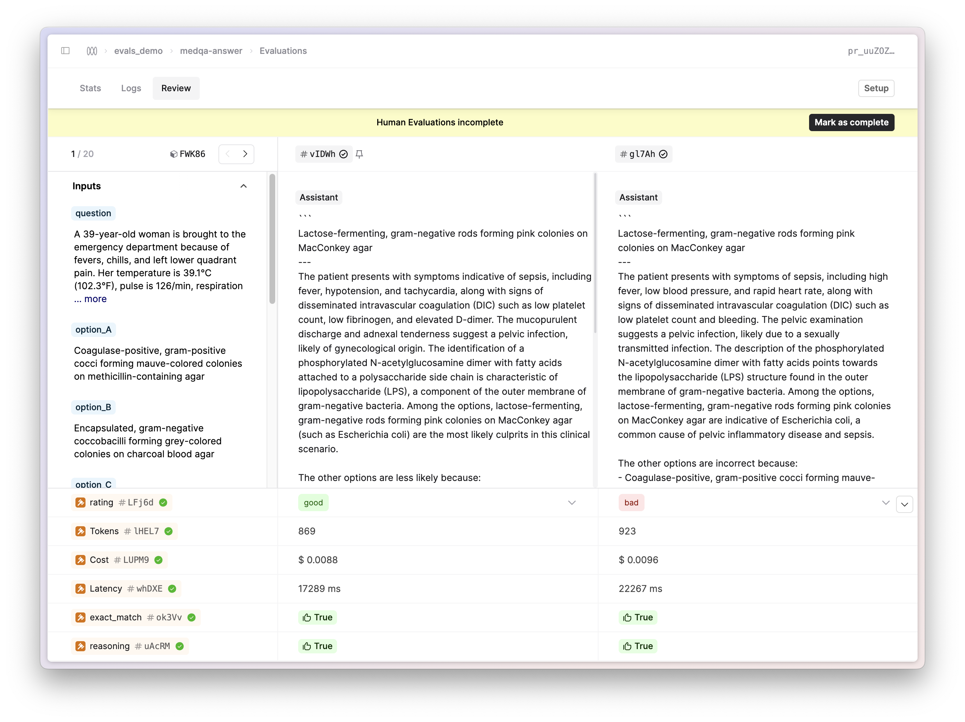The width and height of the screenshot is (965, 722).
Task: Click the option_B input label
Action: pyautogui.click(x=93, y=407)
